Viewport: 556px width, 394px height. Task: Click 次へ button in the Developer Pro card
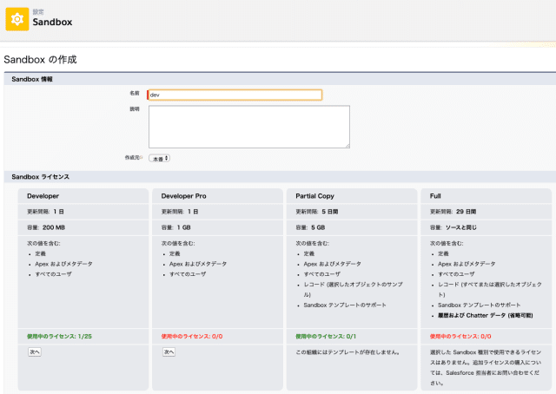[169, 351]
